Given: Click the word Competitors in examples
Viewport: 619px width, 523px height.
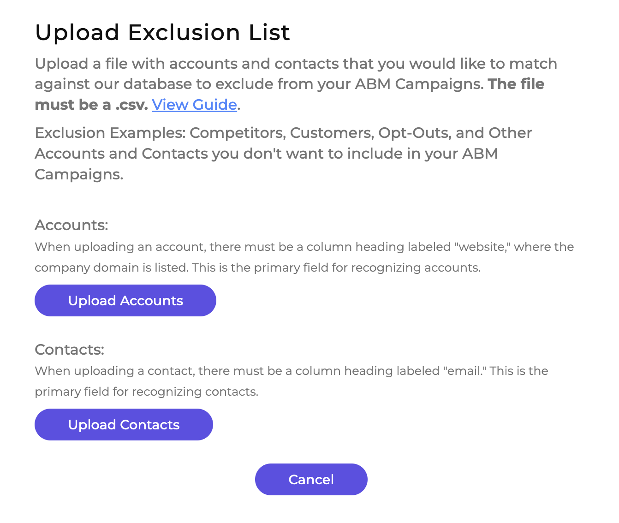Looking at the screenshot, I should click(237, 133).
